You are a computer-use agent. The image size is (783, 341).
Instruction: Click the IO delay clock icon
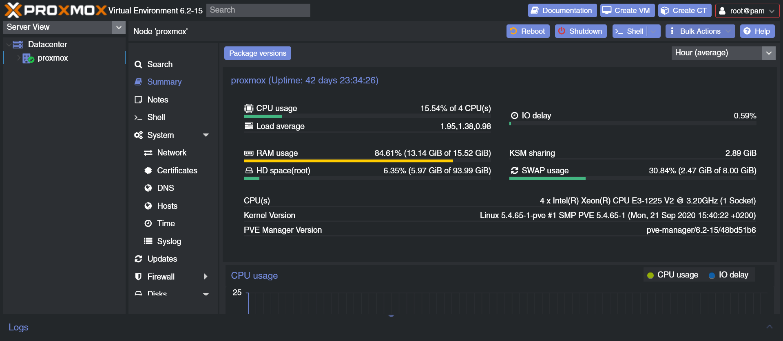tap(515, 116)
